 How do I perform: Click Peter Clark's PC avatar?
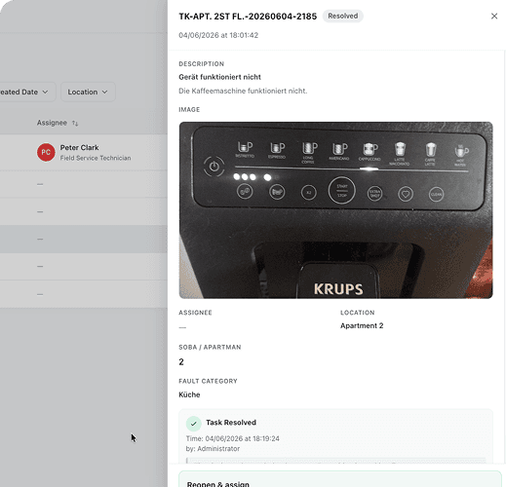(46, 152)
